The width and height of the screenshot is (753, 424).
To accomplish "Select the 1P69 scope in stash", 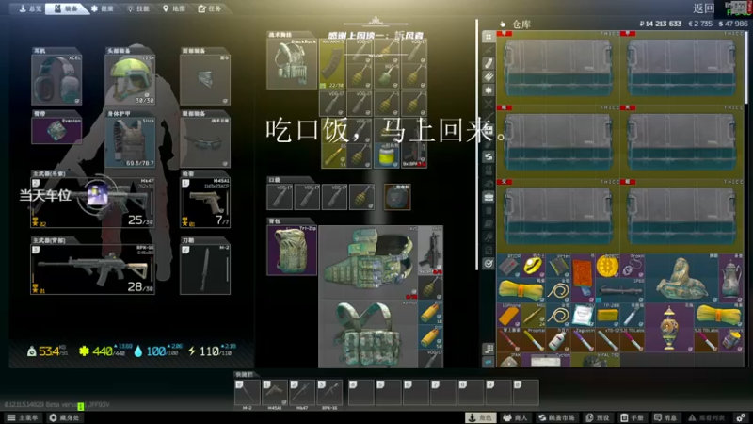I will (619, 291).
